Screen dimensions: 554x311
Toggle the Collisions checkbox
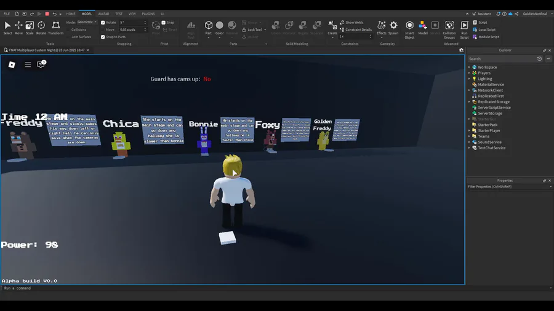tap(68, 30)
